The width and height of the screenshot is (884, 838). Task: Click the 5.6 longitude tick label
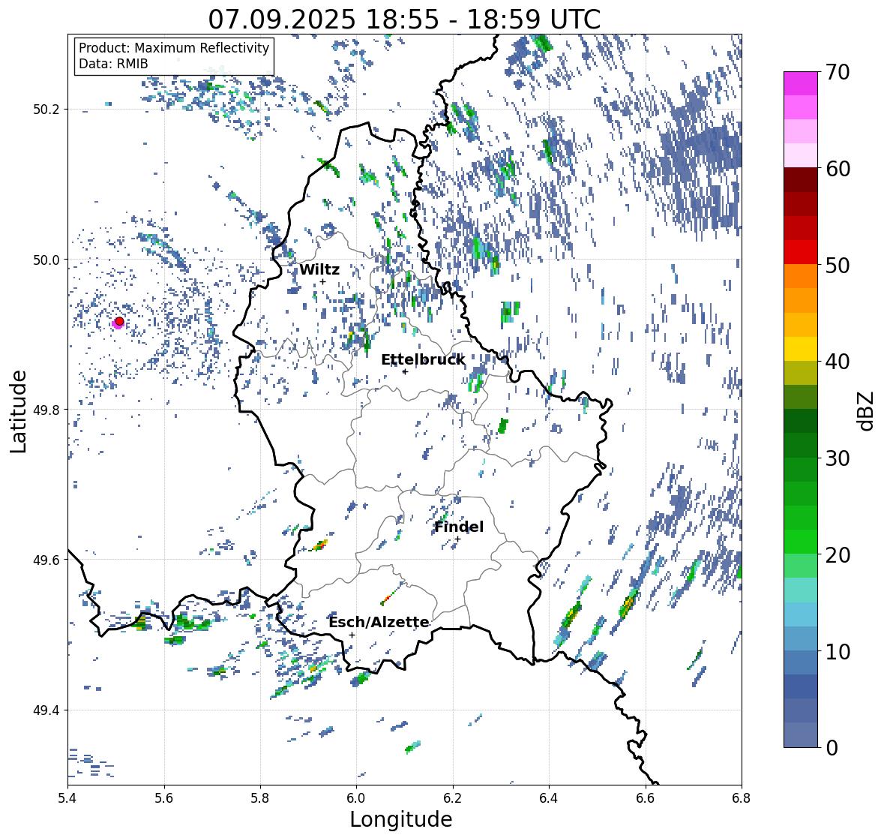coord(164,797)
